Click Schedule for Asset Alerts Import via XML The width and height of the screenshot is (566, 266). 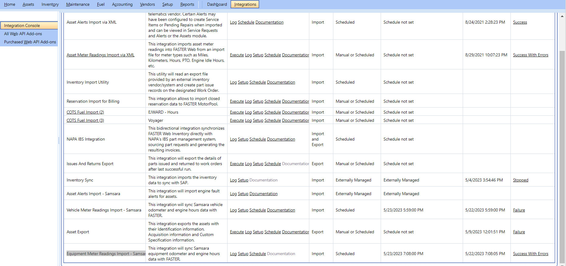tap(246, 22)
